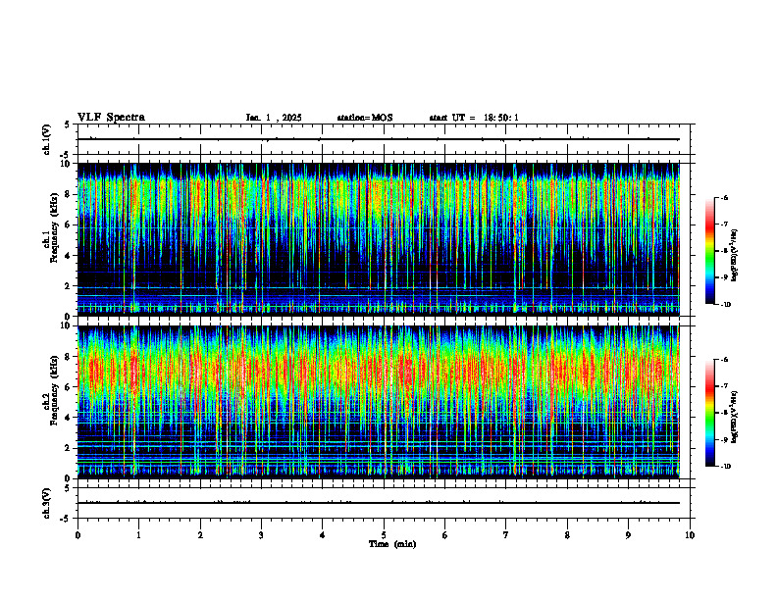
Task: Click the "5" label on the ch.1(V) axis
Action: [67, 125]
